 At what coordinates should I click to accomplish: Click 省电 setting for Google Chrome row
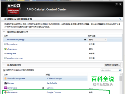pos(91,92)
